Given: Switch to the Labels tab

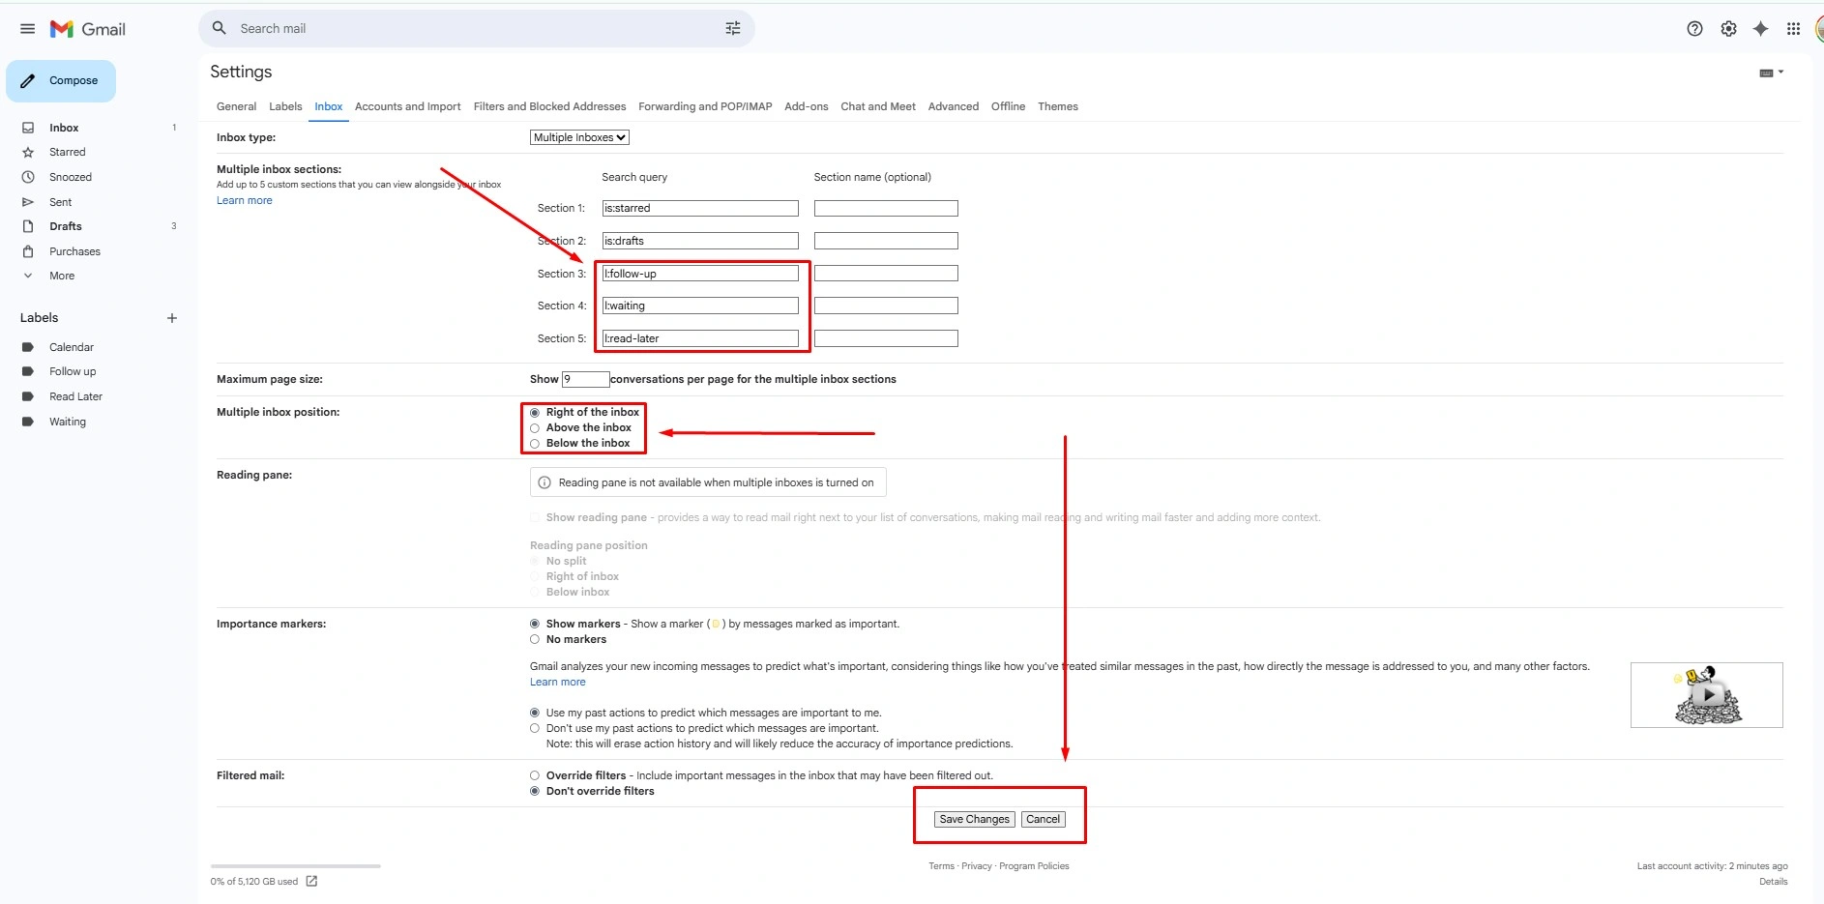Looking at the screenshot, I should click(x=285, y=106).
